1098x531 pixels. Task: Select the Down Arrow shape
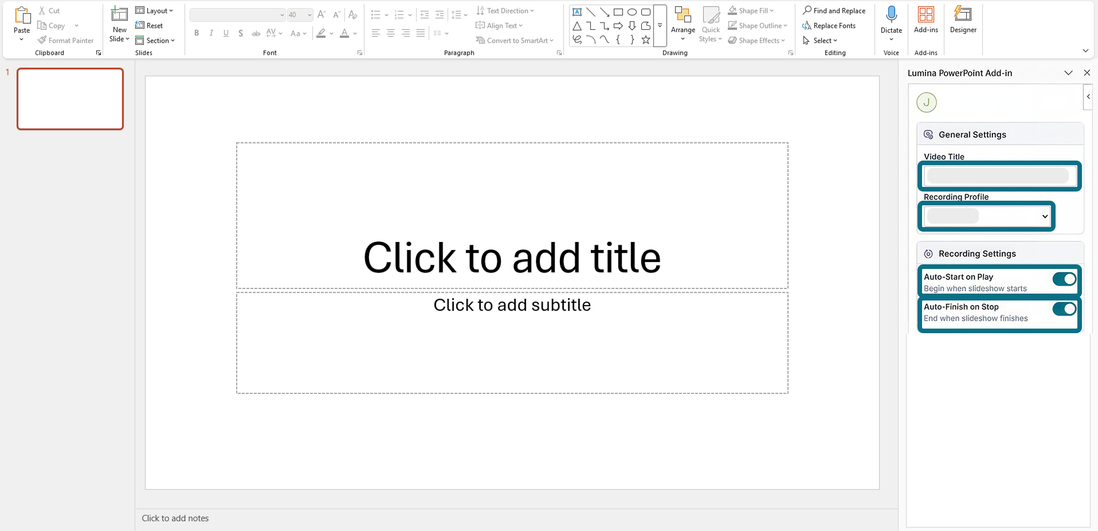632,26
